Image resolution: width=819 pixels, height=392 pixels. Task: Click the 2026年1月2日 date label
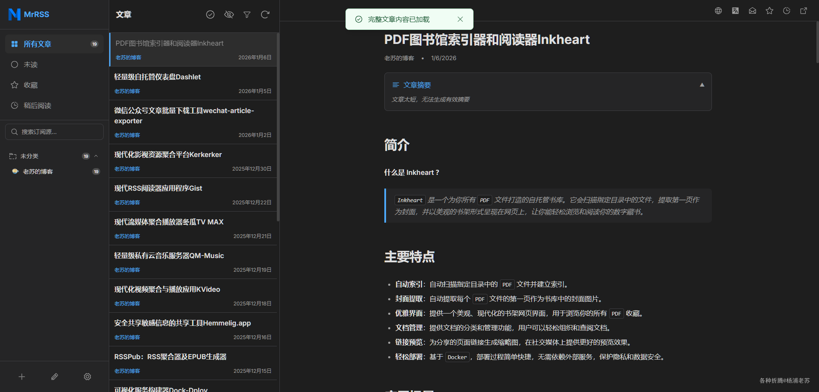pos(255,135)
